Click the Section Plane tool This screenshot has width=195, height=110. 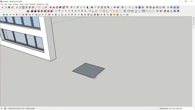(168, 7)
